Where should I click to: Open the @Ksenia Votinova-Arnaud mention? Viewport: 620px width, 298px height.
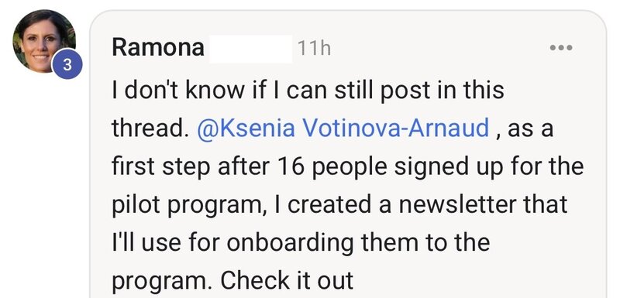(343, 128)
